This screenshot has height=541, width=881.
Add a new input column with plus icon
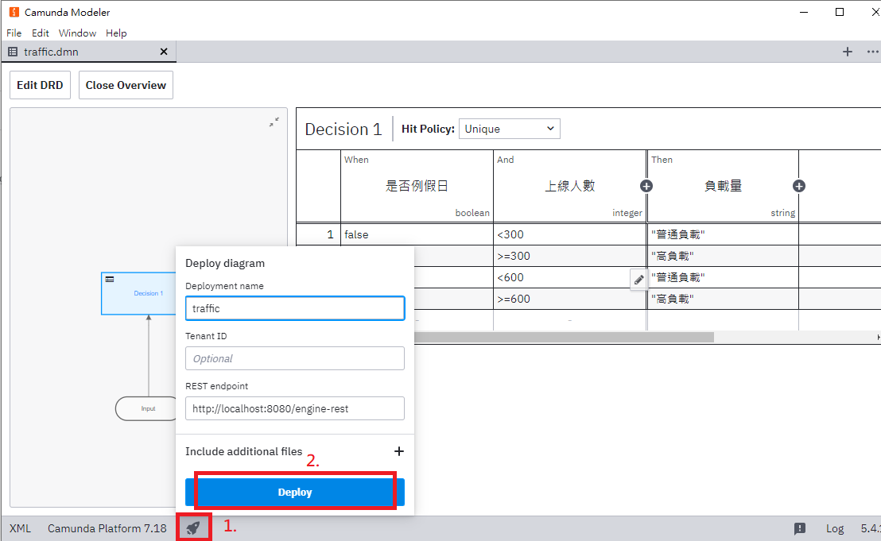point(646,187)
